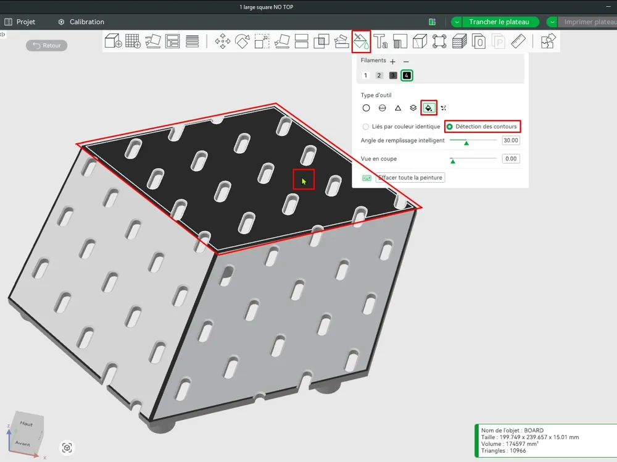Image resolution: width=617 pixels, height=462 pixels.
Task: Click the stacked wavy layers cube icon
Action: coord(459,41)
